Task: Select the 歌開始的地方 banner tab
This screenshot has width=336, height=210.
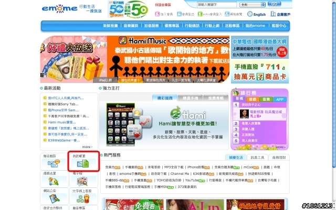Action: pyautogui.click(x=156, y=80)
